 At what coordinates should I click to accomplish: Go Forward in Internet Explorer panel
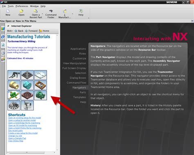[31, 31]
